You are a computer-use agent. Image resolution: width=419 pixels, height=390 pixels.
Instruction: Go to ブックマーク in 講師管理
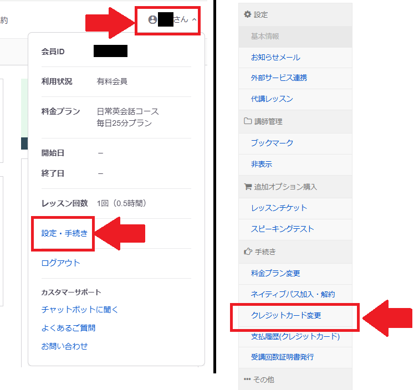point(272,143)
